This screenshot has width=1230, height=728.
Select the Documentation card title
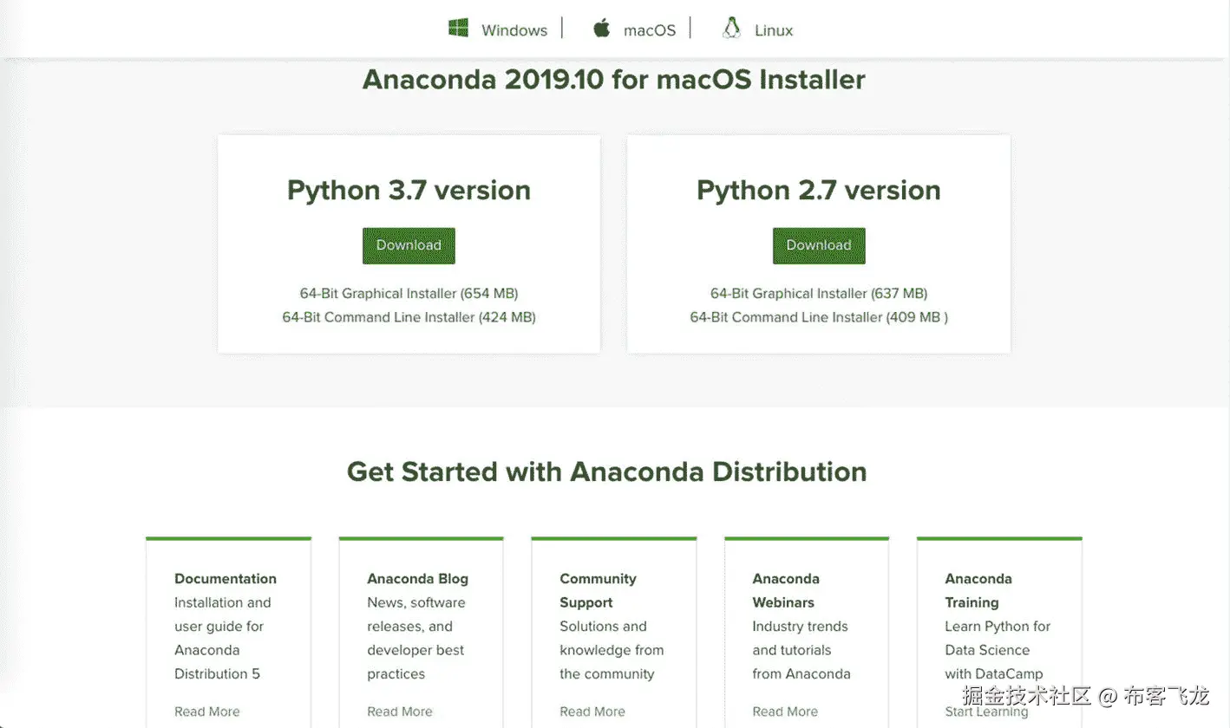(226, 579)
